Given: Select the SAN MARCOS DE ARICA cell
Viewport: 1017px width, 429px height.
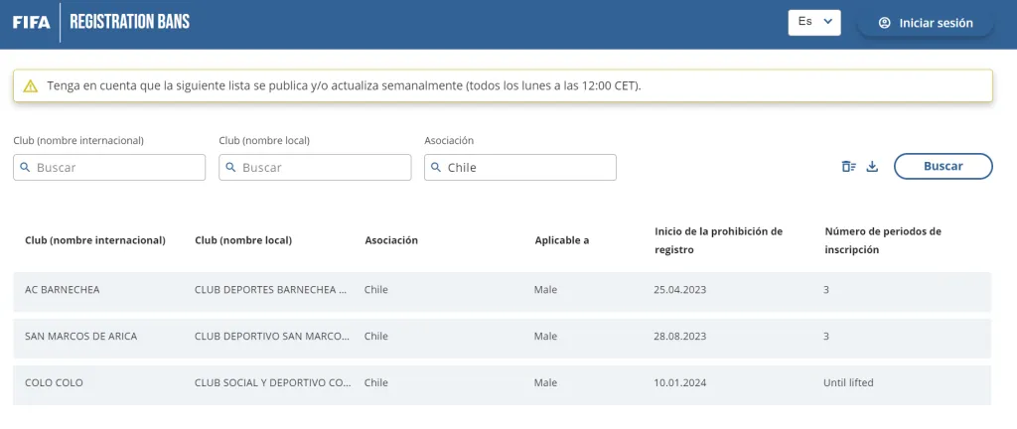Looking at the screenshot, I should (x=81, y=337).
